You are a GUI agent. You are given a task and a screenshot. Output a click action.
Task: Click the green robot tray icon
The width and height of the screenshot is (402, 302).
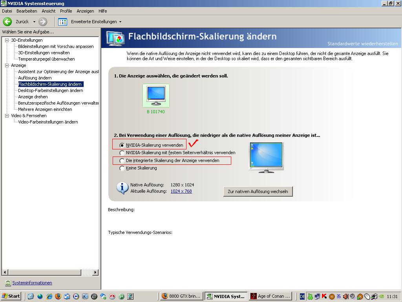pyautogui.click(x=310, y=296)
